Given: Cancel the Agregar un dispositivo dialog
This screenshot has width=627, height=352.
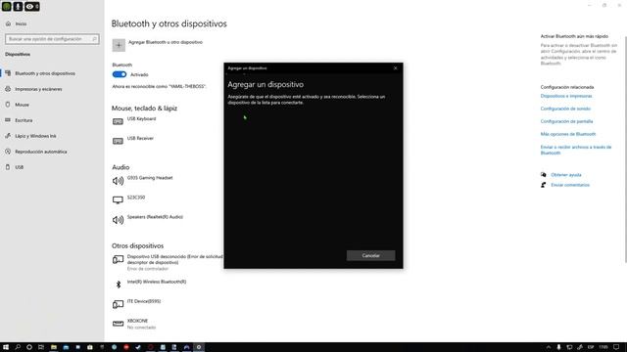Looking at the screenshot, I should tap(370, 255).
